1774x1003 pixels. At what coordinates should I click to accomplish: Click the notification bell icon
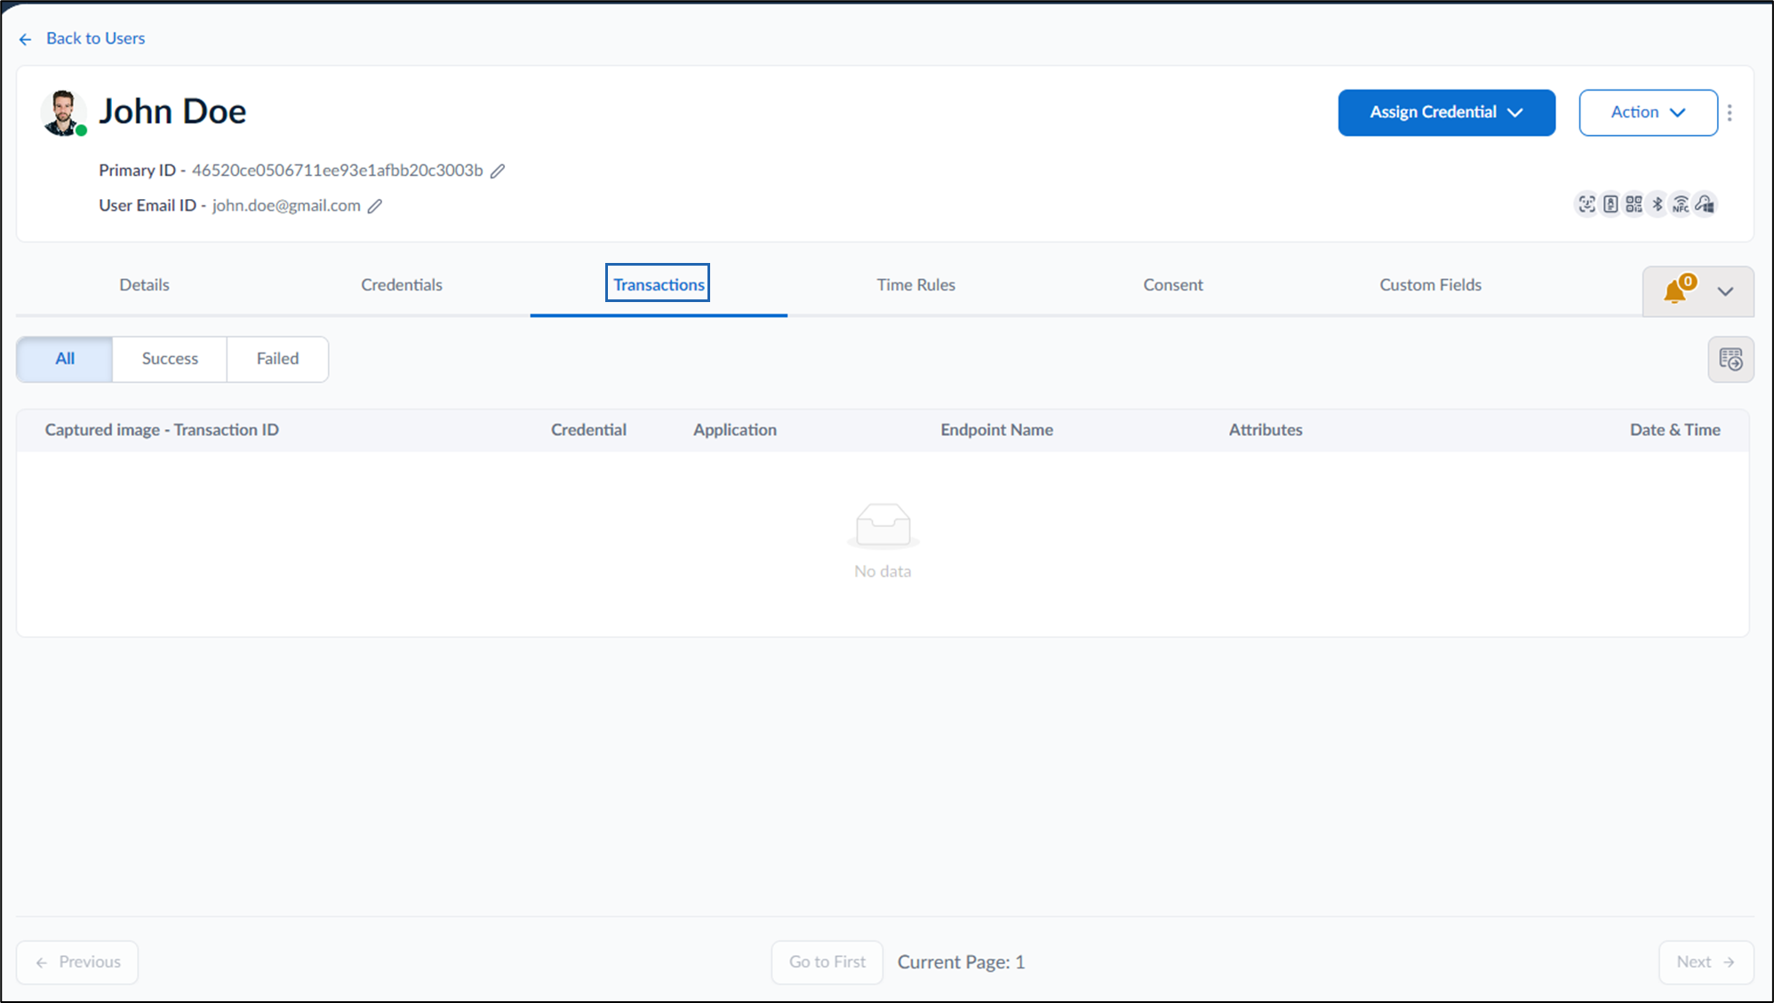coord(1675,291)
